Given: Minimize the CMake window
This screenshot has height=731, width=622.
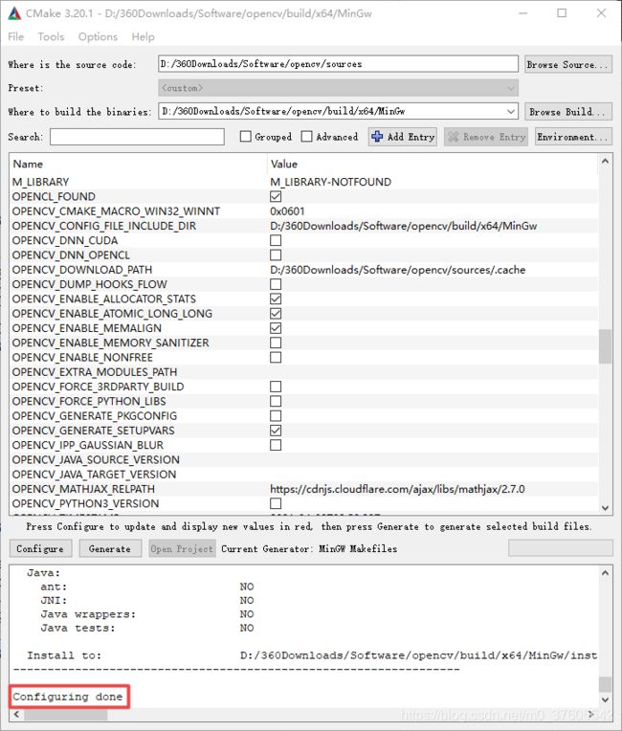Looking at the screenshot, I should [523, 13].
